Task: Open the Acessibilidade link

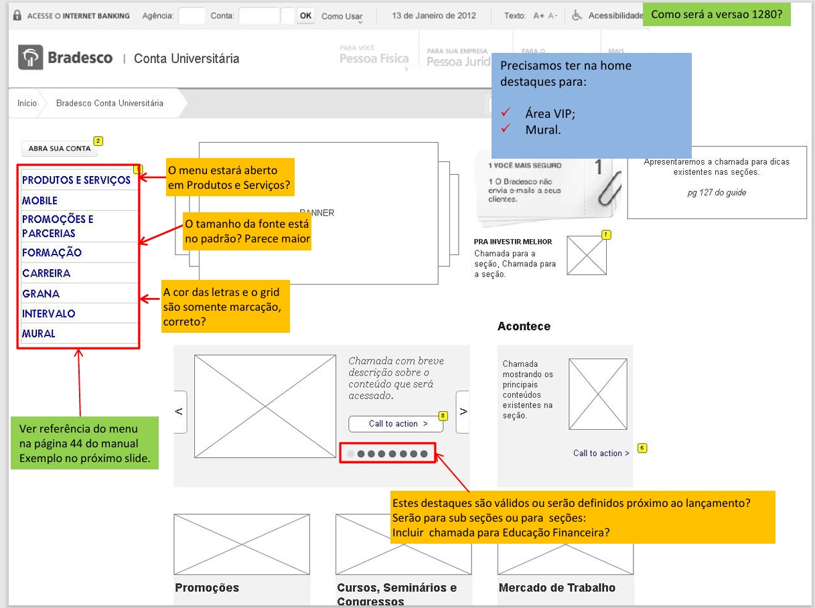Action: pos(615,15)
